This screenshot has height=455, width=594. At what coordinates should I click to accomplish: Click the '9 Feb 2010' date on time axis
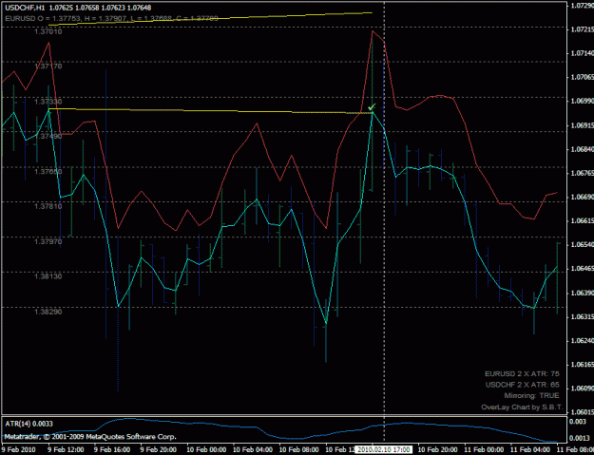[x=18, y=449]
